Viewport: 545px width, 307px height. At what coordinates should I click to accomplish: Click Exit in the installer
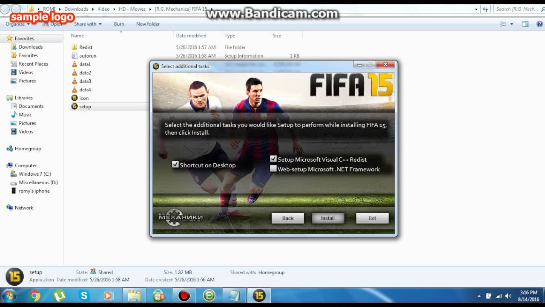tap(372, 218)
